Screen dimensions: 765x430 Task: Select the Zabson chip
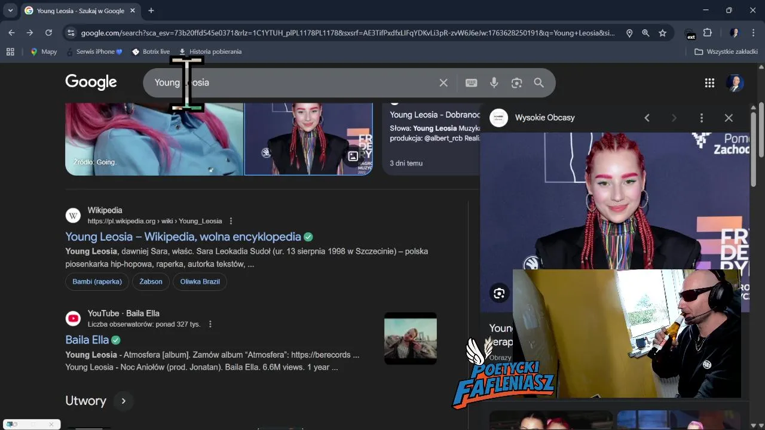click(x=151, y=281)
